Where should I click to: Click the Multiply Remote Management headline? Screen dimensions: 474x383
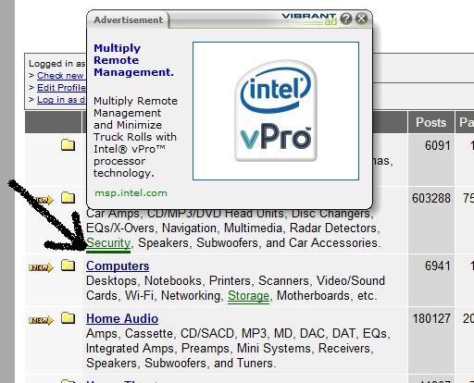(133, 60)
